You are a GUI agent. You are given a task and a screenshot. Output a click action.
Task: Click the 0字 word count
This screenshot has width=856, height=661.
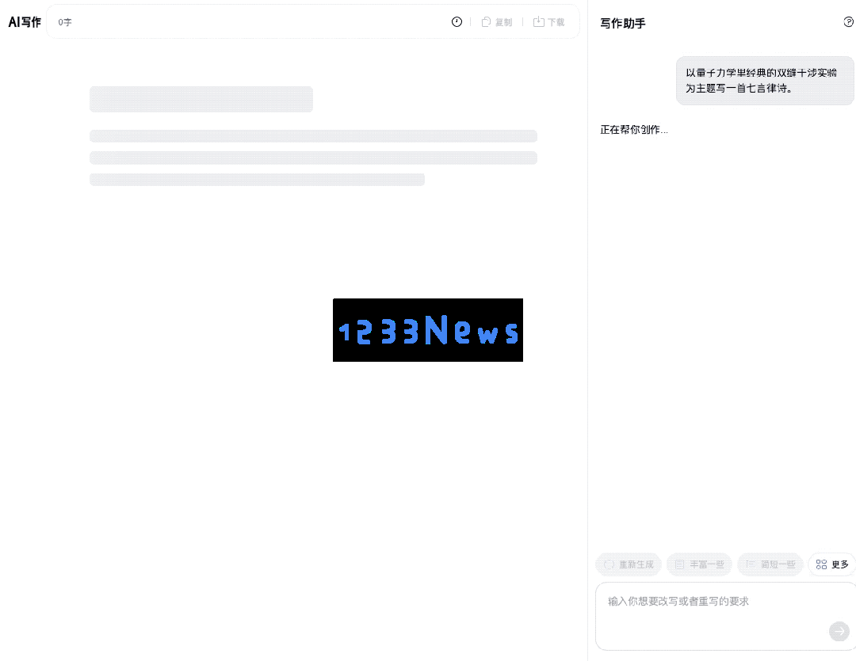click(65, 22)
